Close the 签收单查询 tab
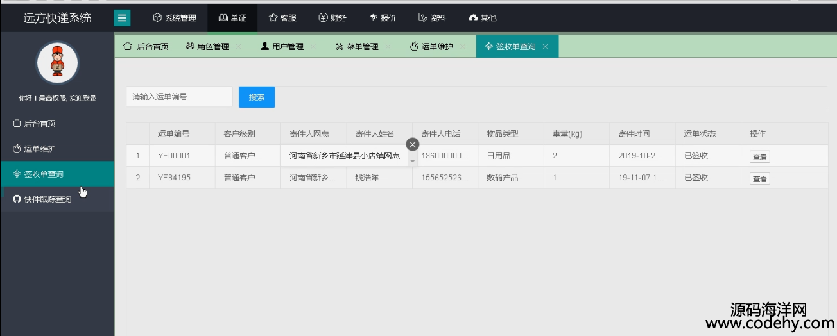Viewport: 837px width, 336px height. 545,47
